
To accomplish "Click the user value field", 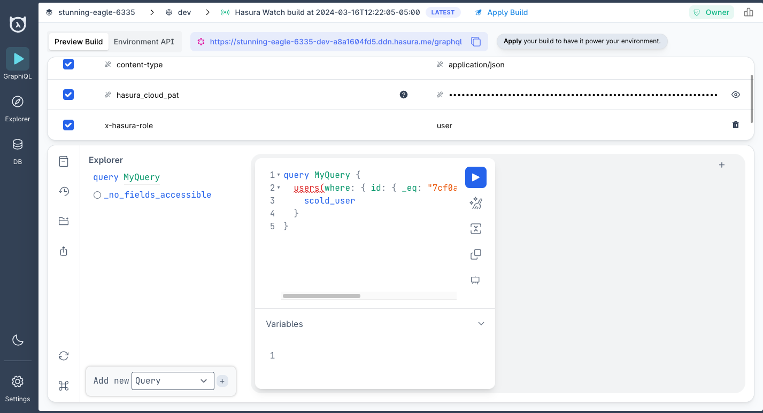I will pos(444,126).
